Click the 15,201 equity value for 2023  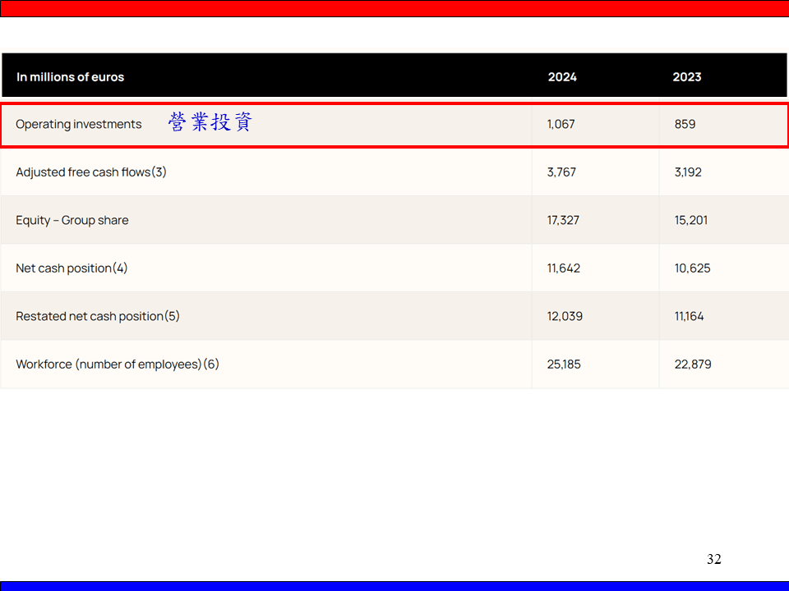(x=690, y=220)
